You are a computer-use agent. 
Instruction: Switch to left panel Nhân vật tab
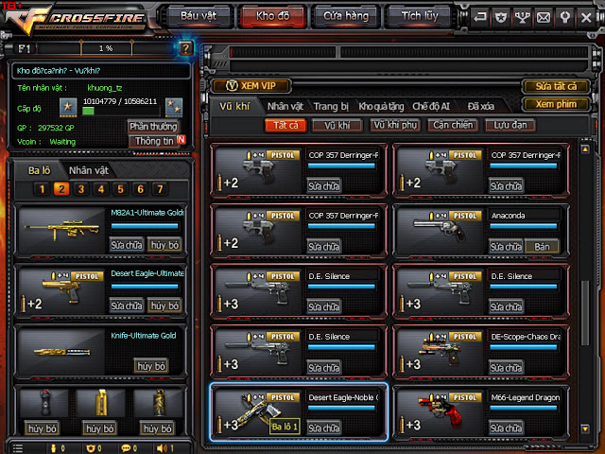pos(89,170)
